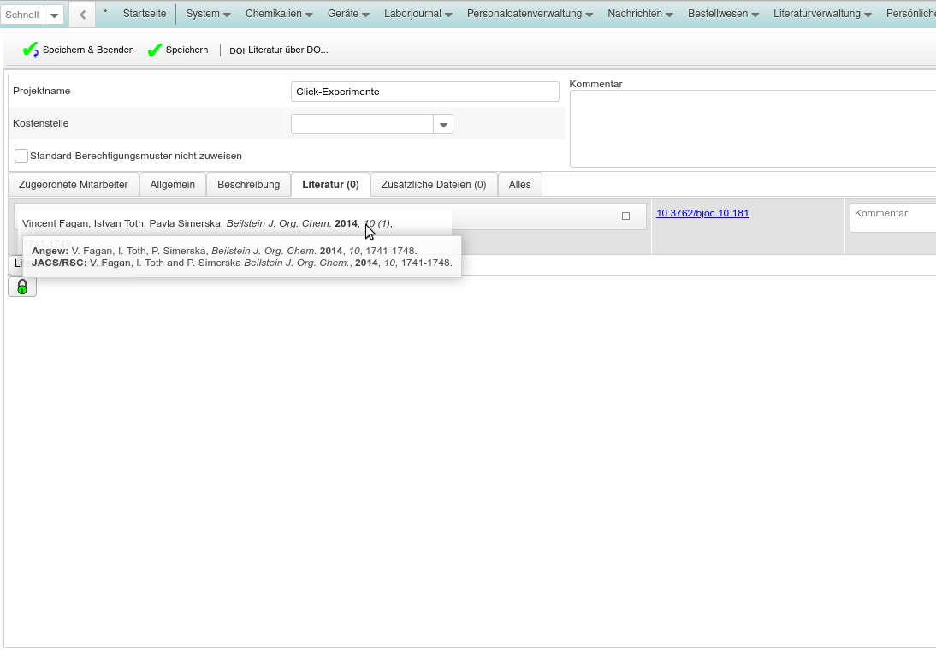Open the Laborjournal menu

tap(418, 14)
